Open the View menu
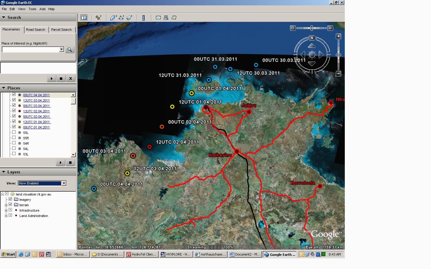The height and width of the screenshot is (269, 431). click(x=22, y=9)
